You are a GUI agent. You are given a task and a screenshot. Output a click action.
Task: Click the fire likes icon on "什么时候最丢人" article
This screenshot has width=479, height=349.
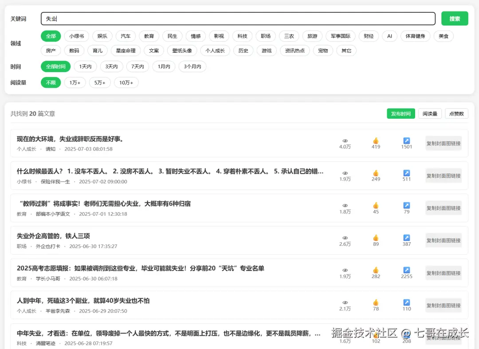376,173
